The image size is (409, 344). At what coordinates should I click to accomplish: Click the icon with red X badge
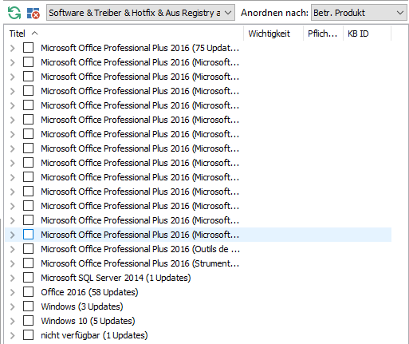(x=33, y=13)
